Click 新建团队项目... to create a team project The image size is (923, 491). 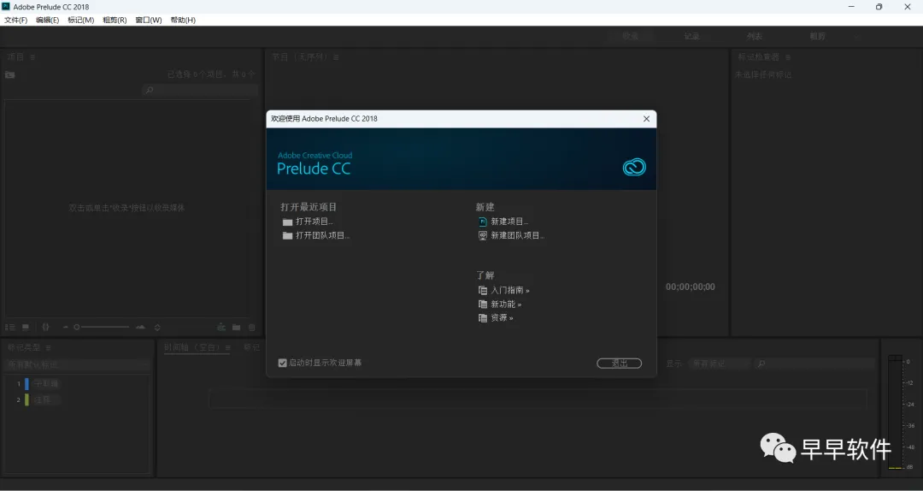pyautogui.click(x=517, y=235)
